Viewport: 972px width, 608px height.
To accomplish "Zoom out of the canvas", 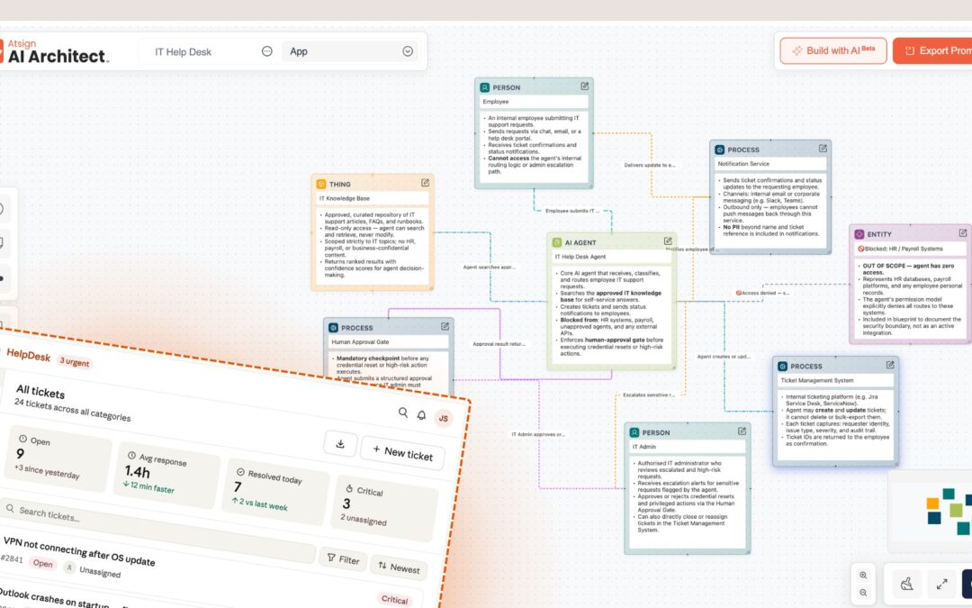I will (863, 593).
